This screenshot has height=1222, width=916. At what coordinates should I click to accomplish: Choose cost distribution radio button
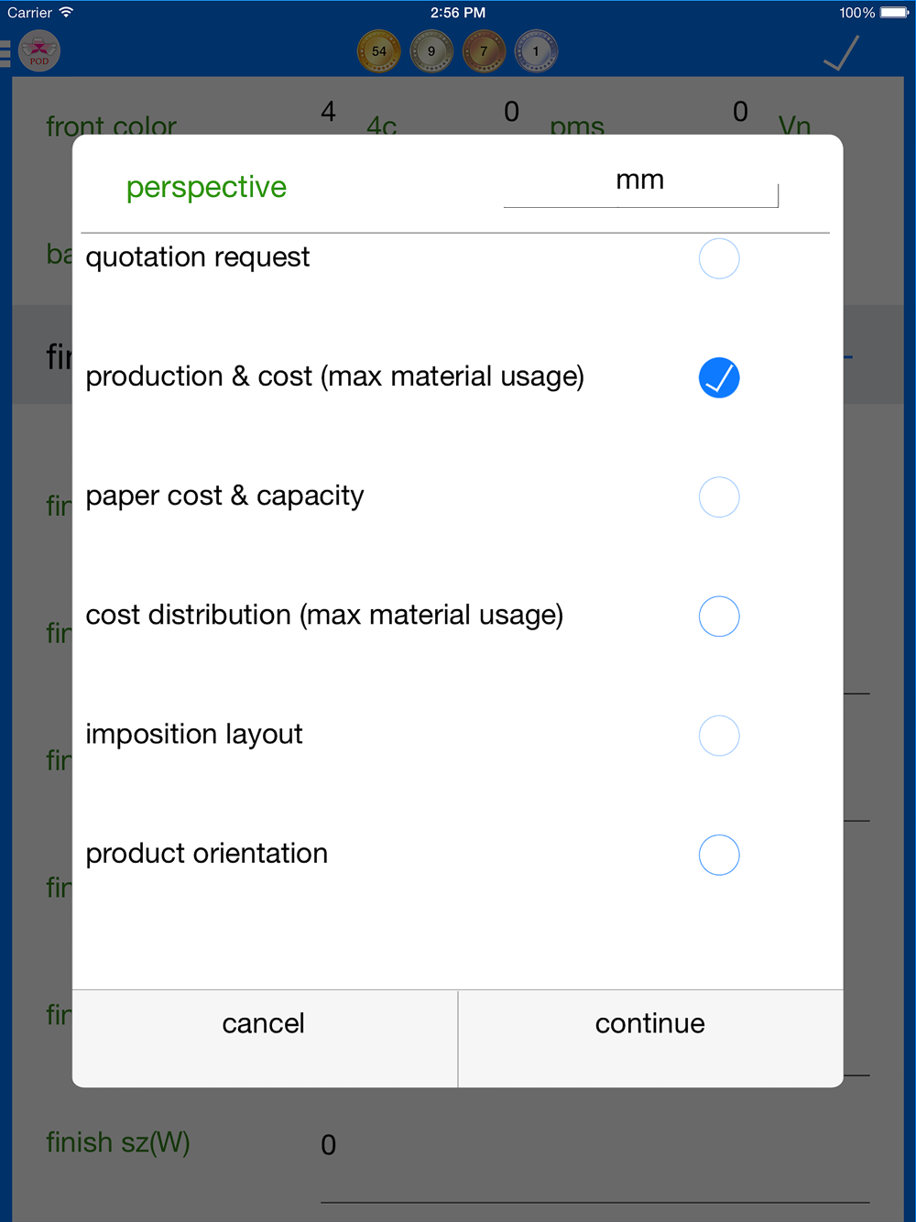click(719, 616)
